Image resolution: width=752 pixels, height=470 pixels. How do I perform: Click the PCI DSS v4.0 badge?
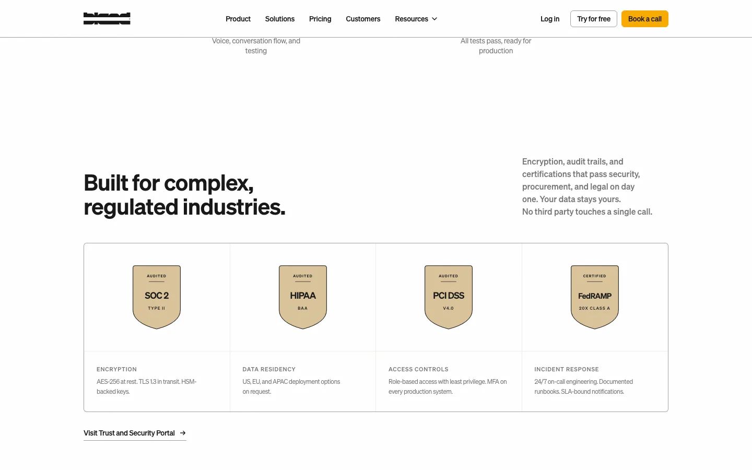449,297
